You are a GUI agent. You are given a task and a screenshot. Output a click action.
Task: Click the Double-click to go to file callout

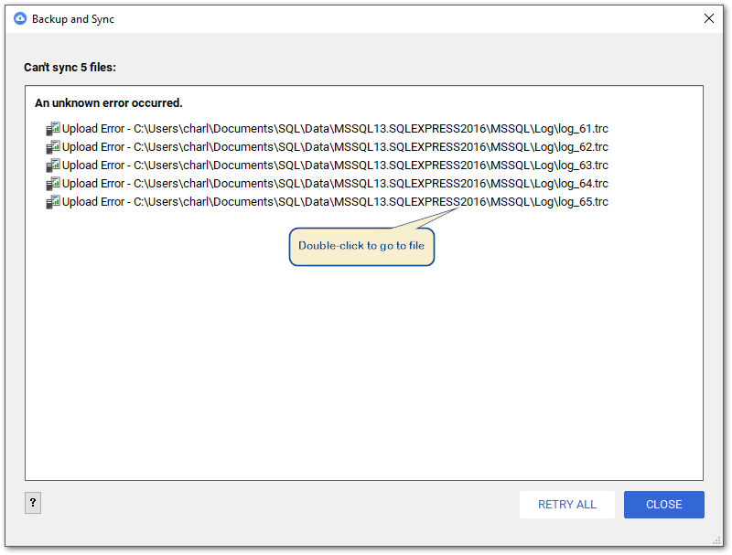[x=361, y=246]
